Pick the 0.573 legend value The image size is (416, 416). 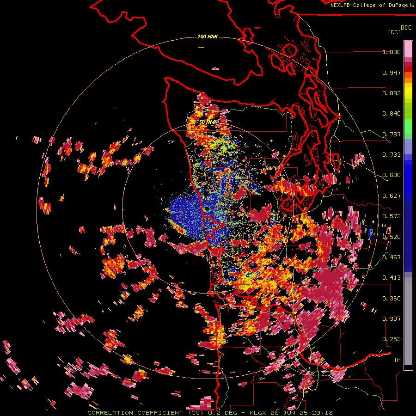pos(392,216)
